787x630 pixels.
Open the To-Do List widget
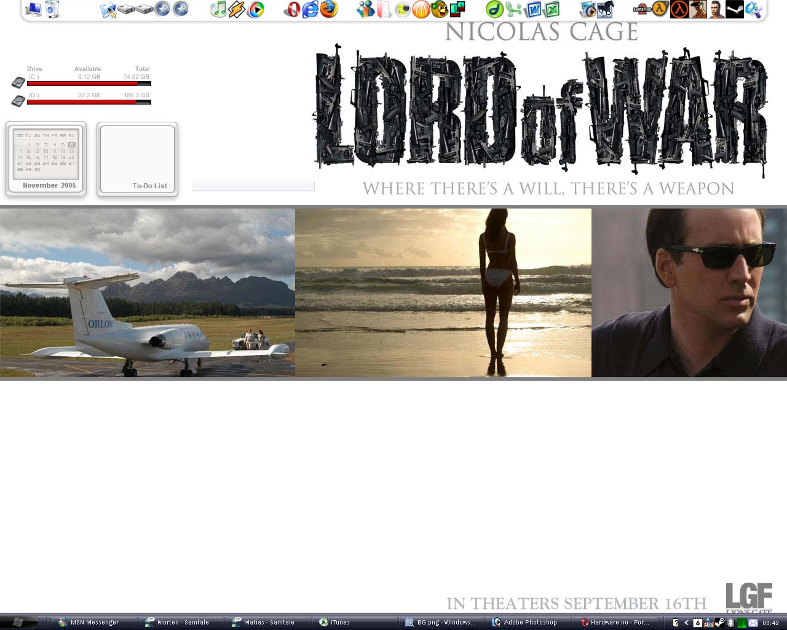[137, 159]
